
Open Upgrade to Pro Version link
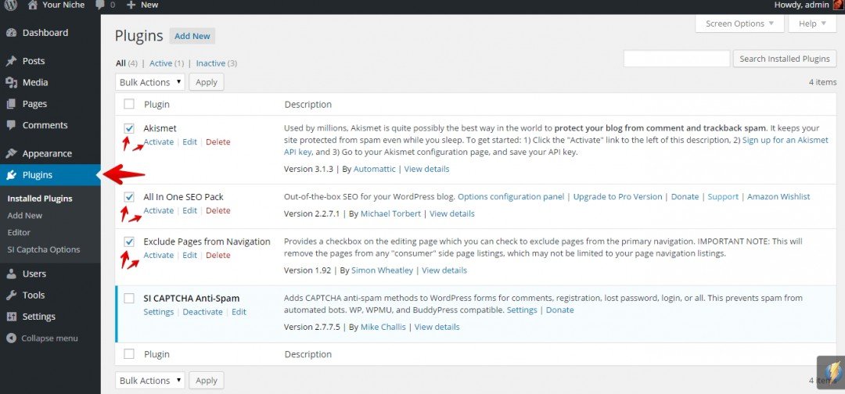pyautogui.click(x=617, y=197)
